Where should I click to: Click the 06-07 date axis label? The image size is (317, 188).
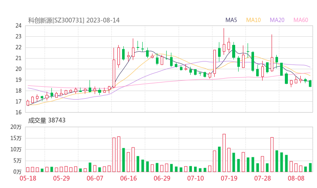(x=95, y=178)
